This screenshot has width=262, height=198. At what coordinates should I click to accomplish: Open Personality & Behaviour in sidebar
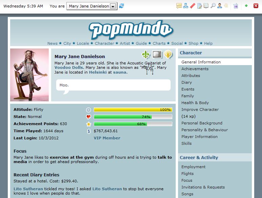click(x=205, y=130)
